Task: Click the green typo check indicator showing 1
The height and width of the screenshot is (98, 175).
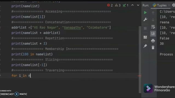Action: (126, 5)
